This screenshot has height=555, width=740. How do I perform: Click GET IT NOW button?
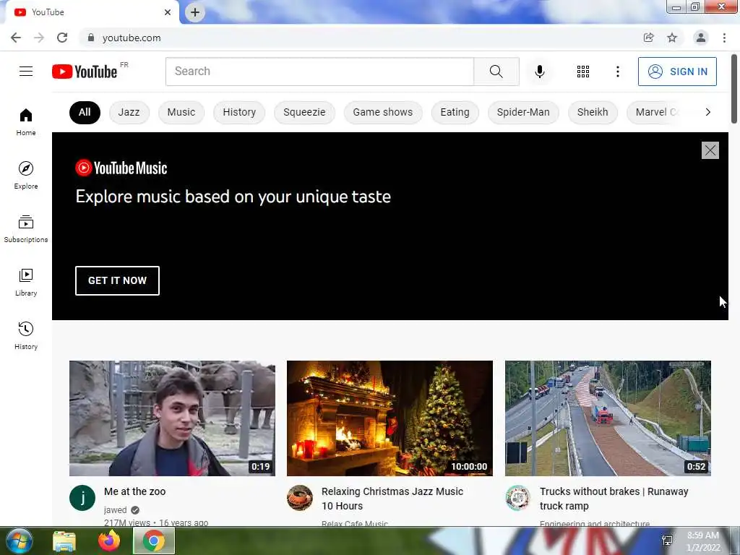tap(117, 280)
